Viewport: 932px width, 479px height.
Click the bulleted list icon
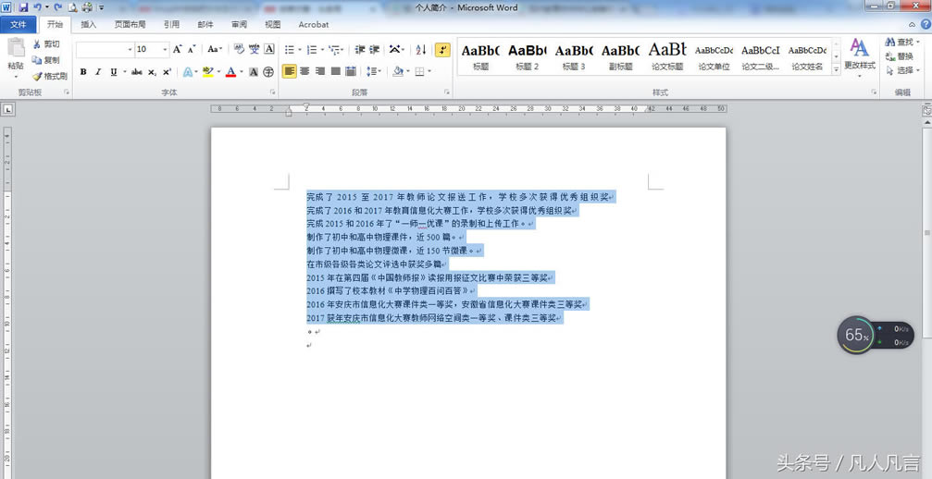[290, 49]
